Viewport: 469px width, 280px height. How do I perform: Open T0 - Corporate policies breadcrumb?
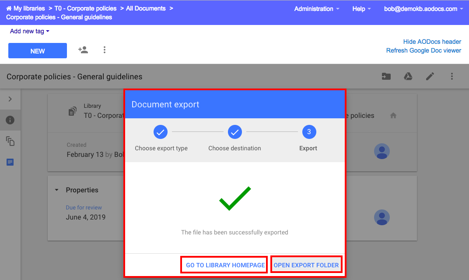[x=85, y=8]
